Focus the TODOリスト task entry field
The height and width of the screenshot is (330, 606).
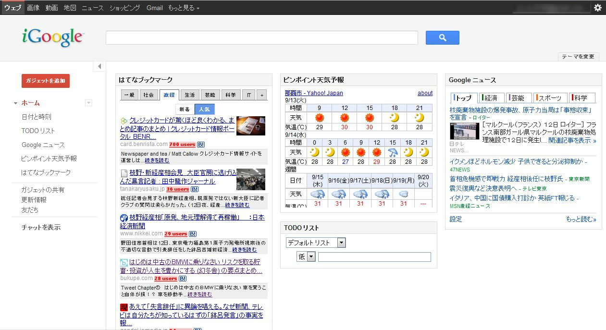point(374,257)
